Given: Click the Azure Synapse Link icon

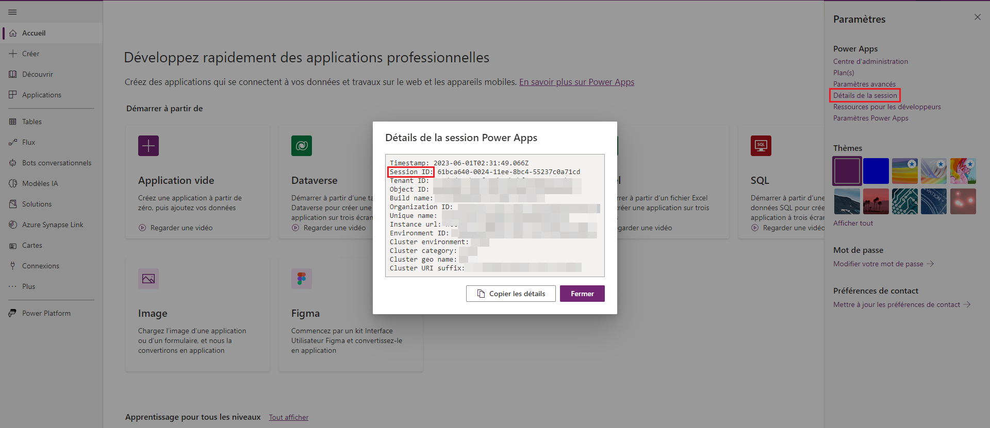Looking at the screenshot, I should tap(13, 225).
